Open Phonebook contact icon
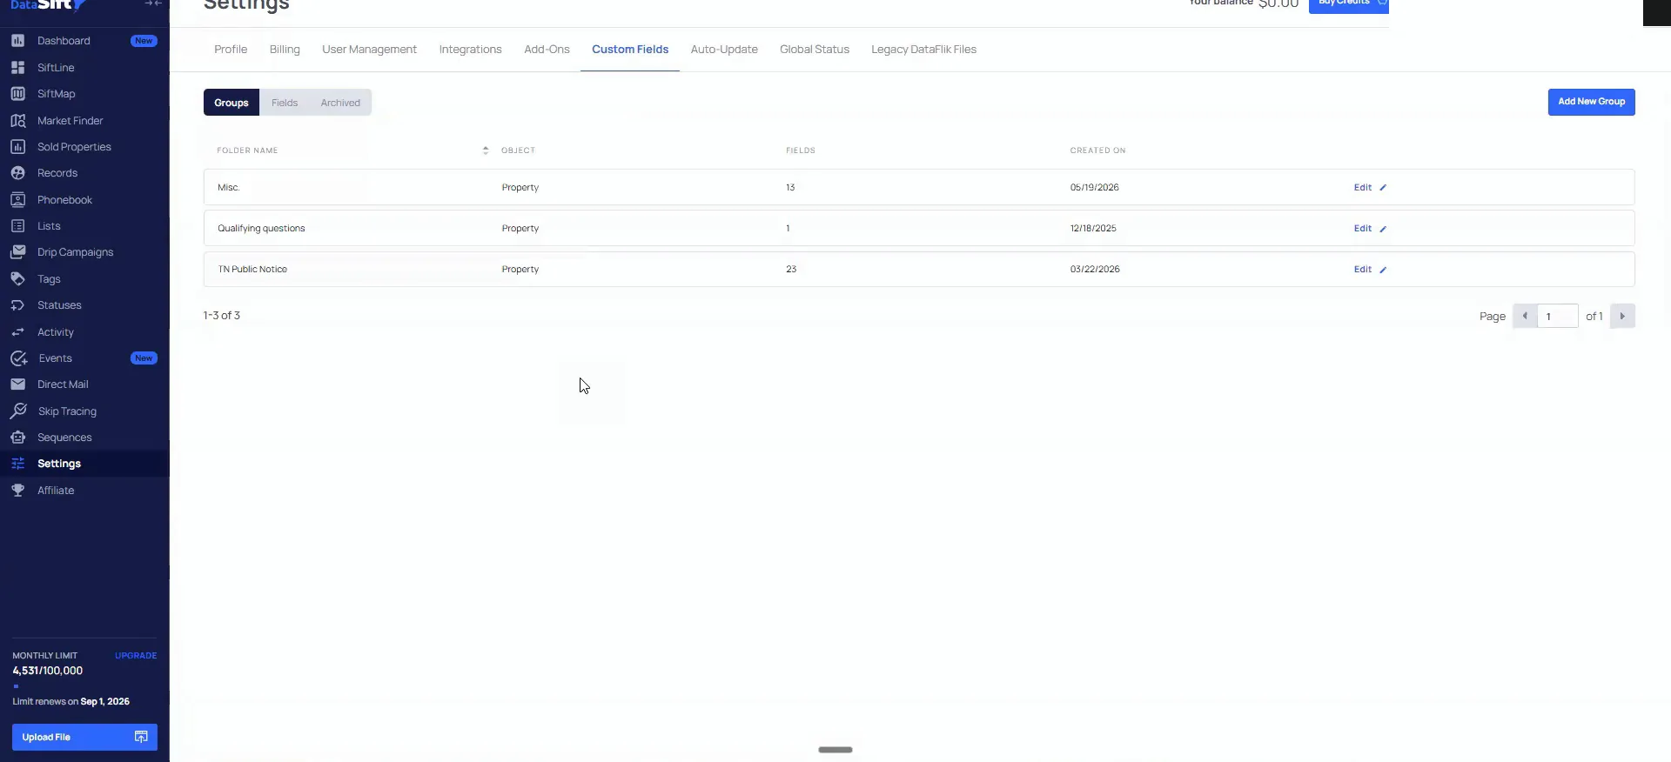 pos(17,200)
